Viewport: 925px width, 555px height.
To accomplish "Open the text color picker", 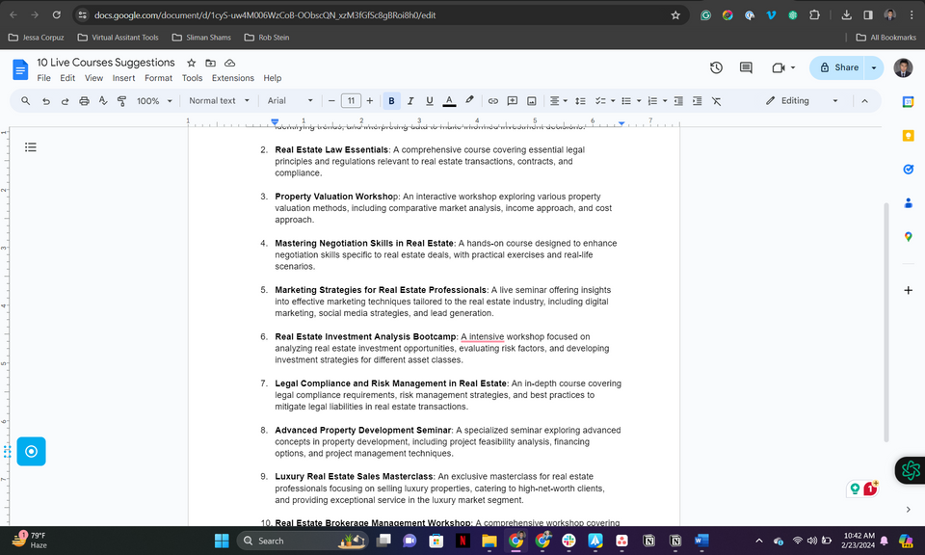I will [449, 101].
